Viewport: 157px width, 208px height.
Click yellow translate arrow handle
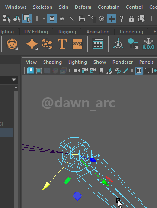(46, 186)
